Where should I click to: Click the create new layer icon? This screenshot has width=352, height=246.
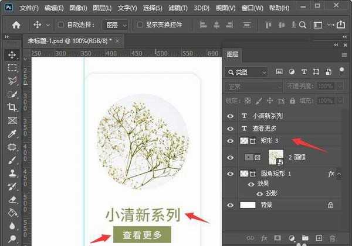tap(319, 238)
